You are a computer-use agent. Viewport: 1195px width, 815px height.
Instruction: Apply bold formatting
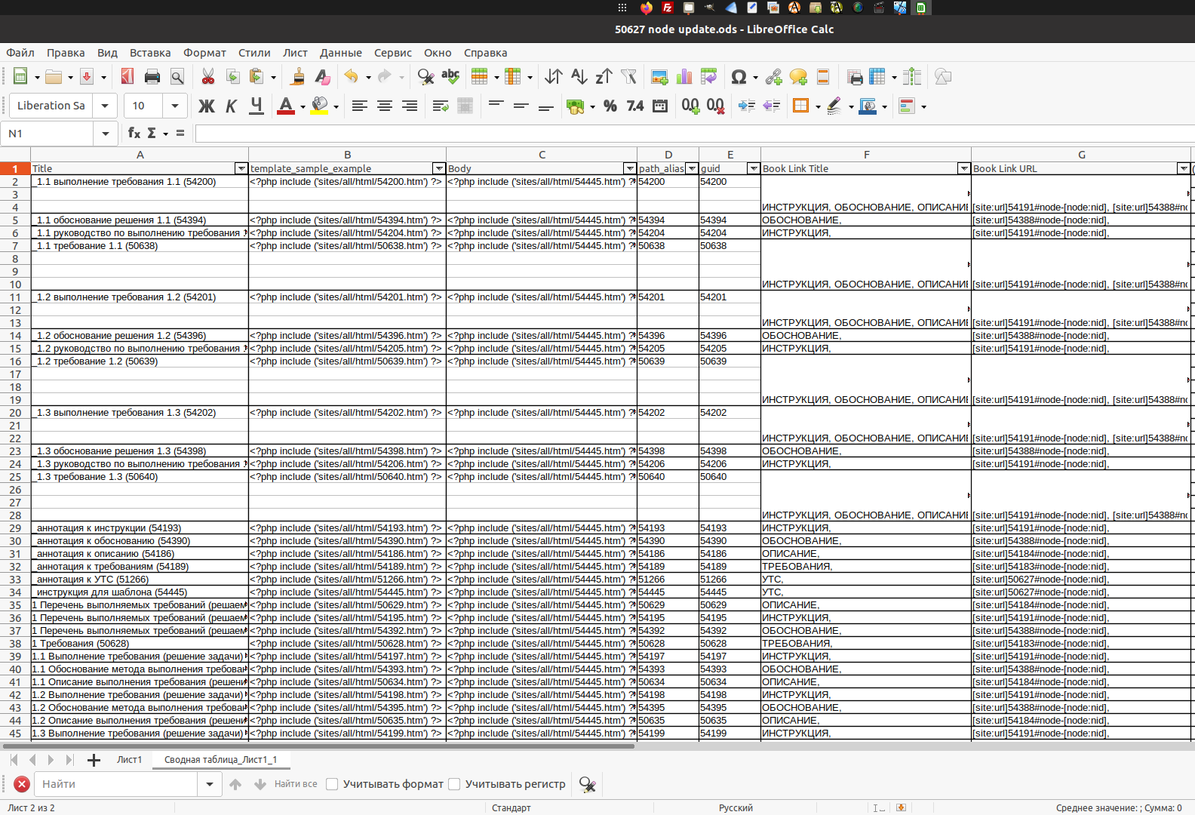coord(206,106)
